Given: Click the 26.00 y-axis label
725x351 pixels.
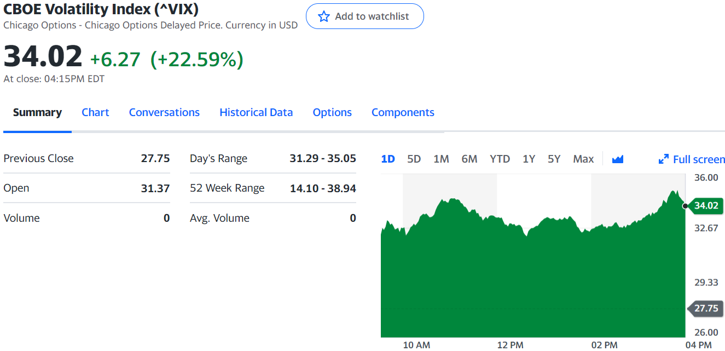Looking at the screenshot, I should click(706, 332).
